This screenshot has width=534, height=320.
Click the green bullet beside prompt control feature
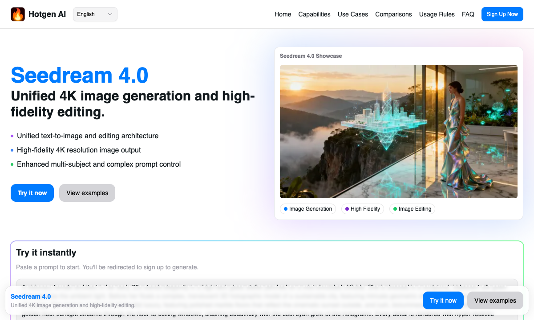click(12, 164)
